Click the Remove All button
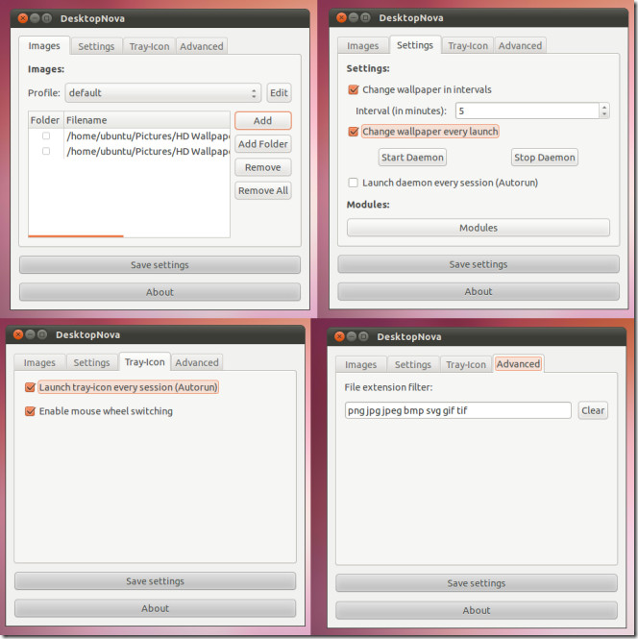Viewport: 638px width, 639px height. tap(262, 190)
